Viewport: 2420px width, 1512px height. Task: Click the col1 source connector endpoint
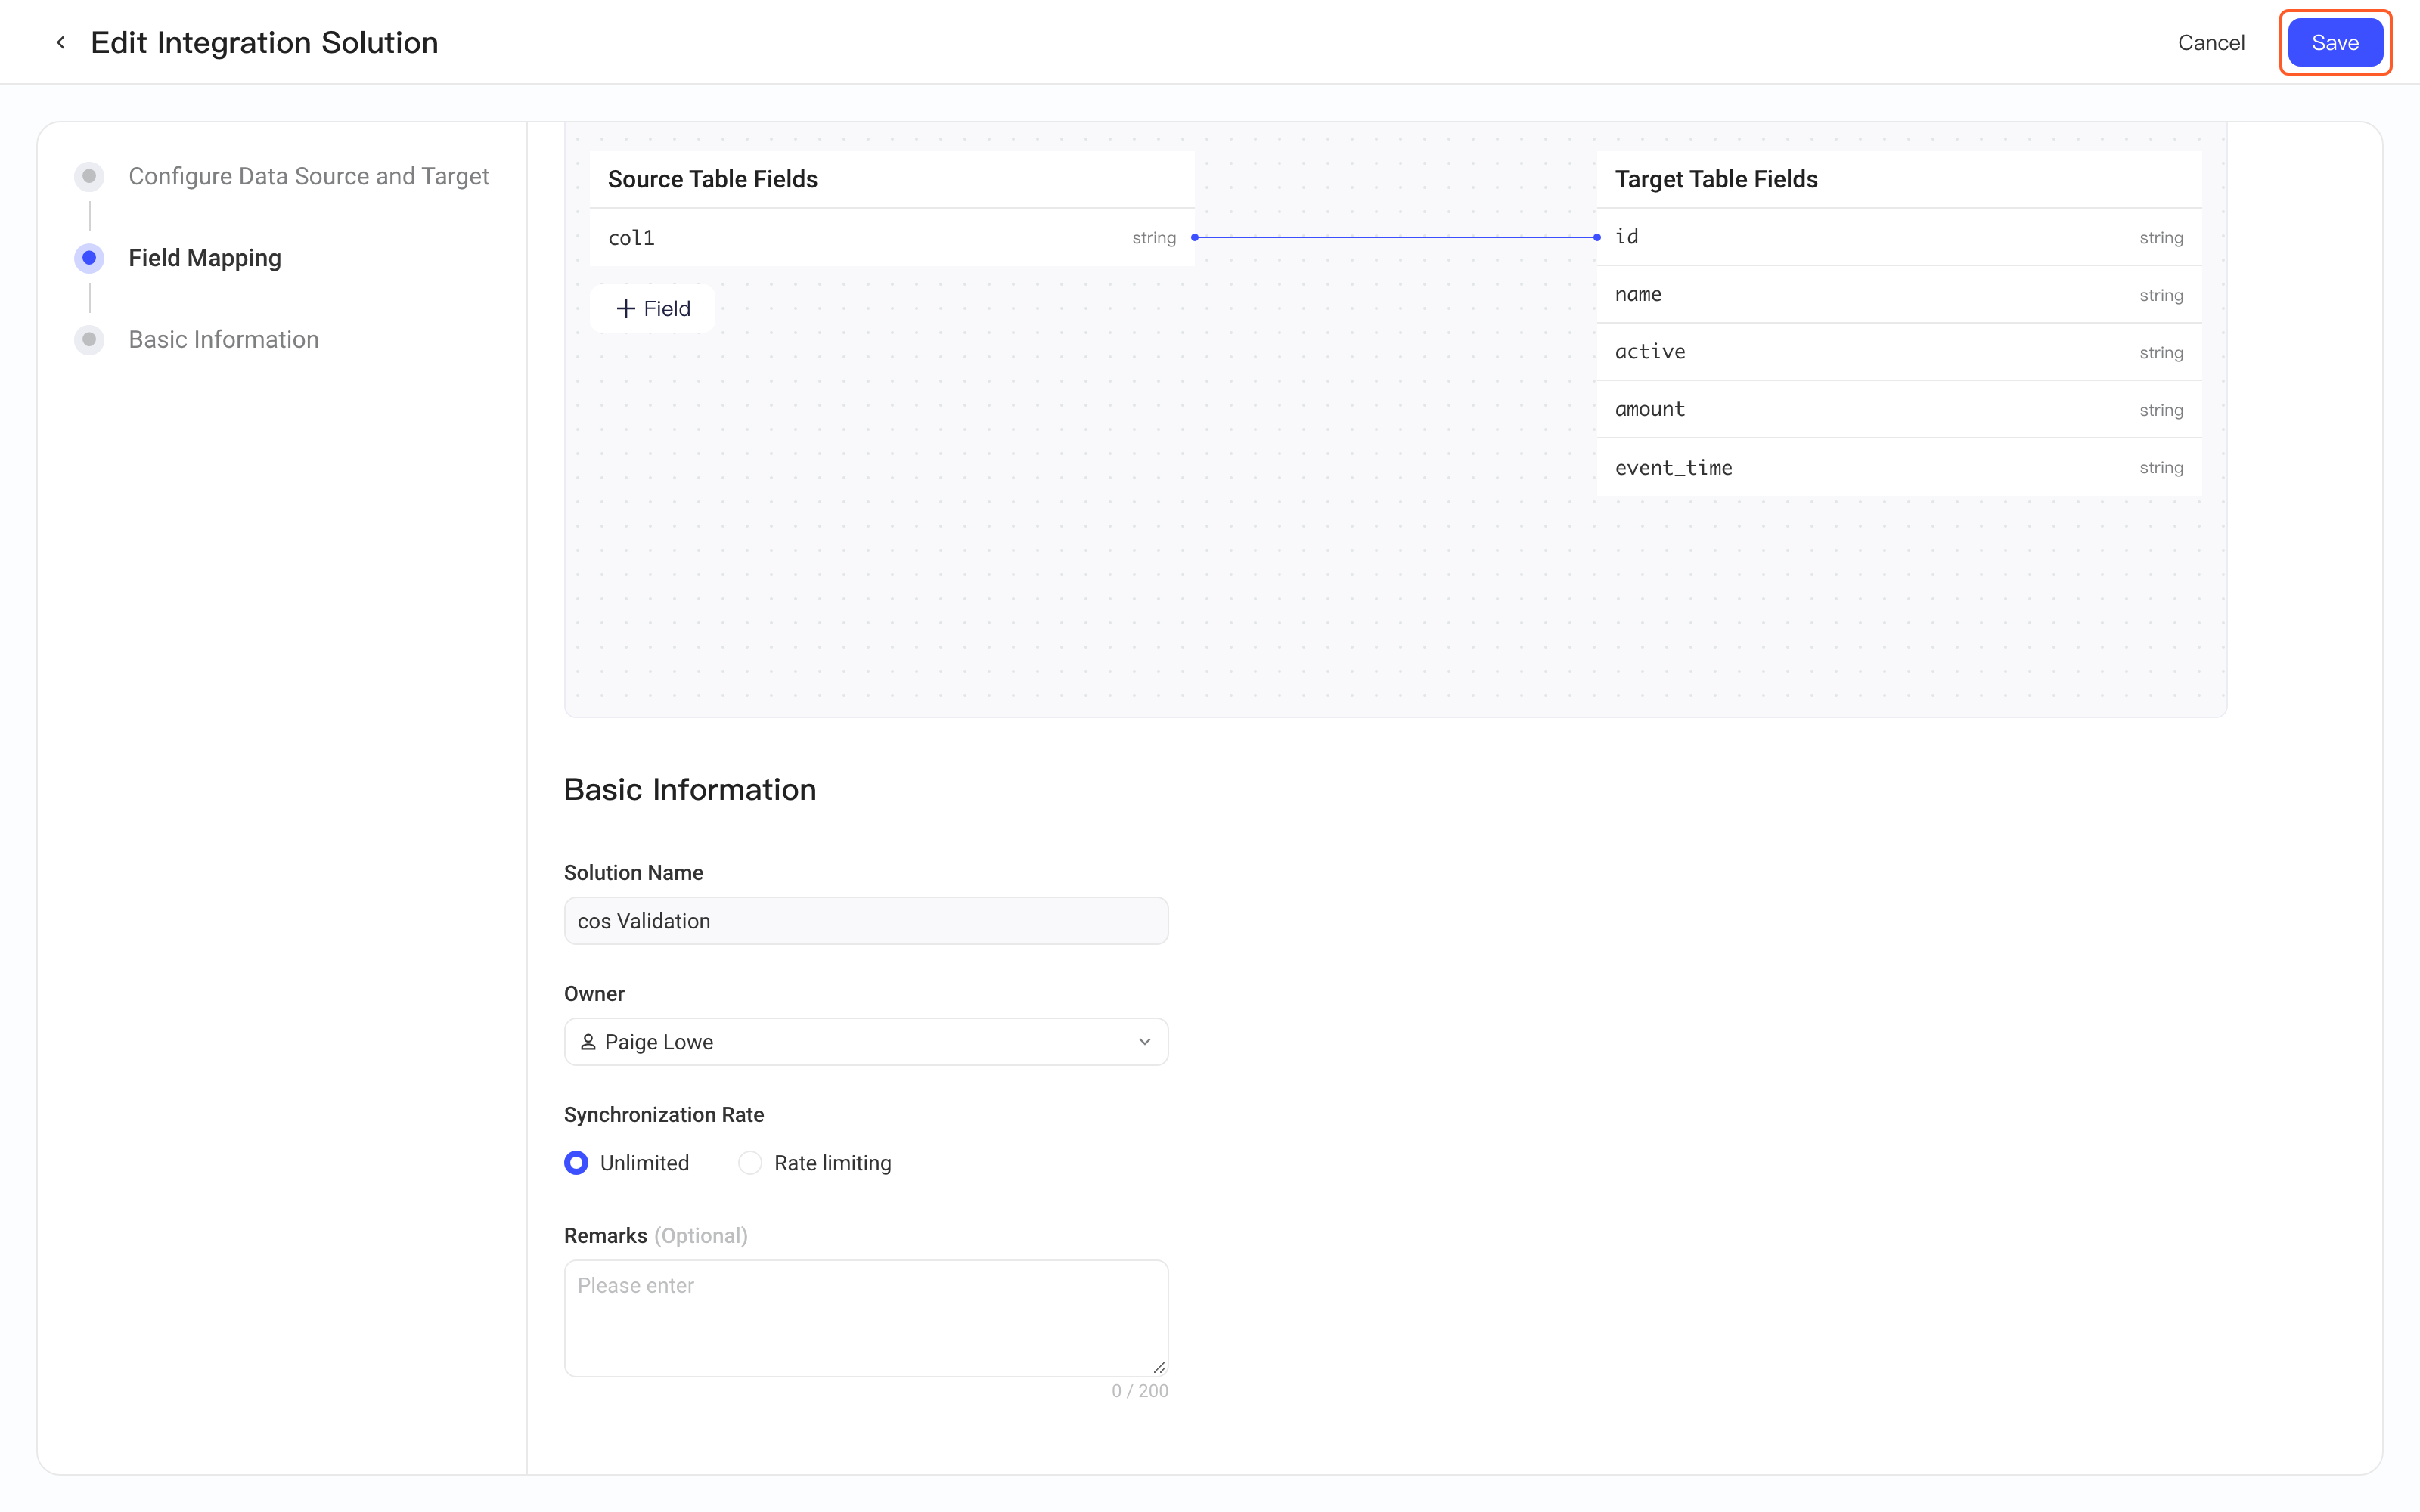pyautogui.click(x=1195, y=237)
